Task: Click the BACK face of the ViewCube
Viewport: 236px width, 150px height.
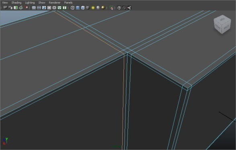Action: click(x=226, y=27)
